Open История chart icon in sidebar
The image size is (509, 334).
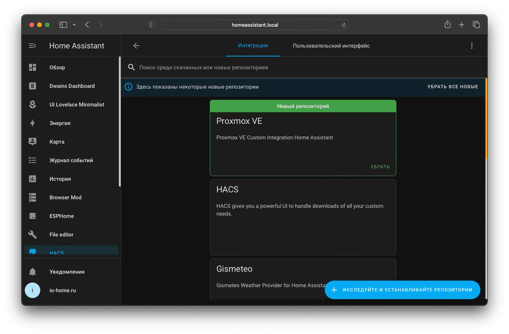click(x=33, y=179)
